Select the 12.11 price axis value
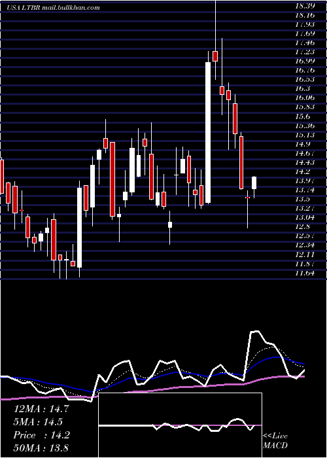The image size is (327, 458). [x=305, y=255]
